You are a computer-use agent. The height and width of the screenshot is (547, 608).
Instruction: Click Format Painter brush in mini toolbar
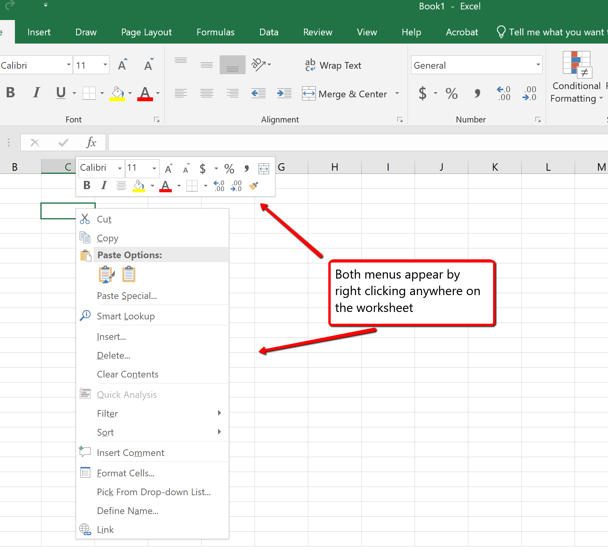[253, 186]
